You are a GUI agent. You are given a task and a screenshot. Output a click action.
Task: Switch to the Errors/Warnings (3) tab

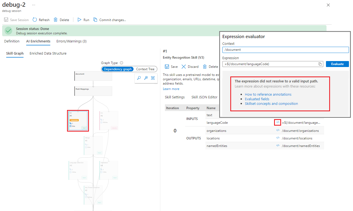(x=71, y=41)
